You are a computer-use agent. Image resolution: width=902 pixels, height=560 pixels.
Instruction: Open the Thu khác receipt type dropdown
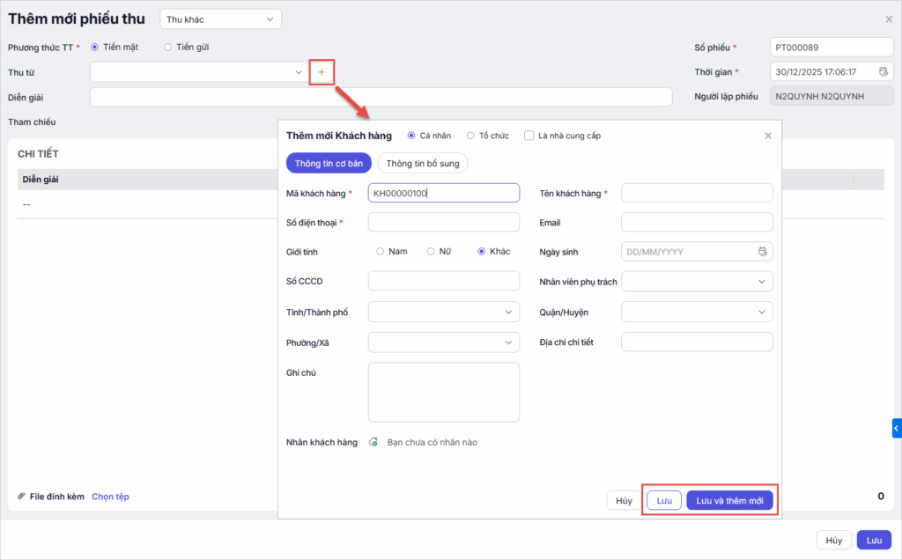pos(221,18)
